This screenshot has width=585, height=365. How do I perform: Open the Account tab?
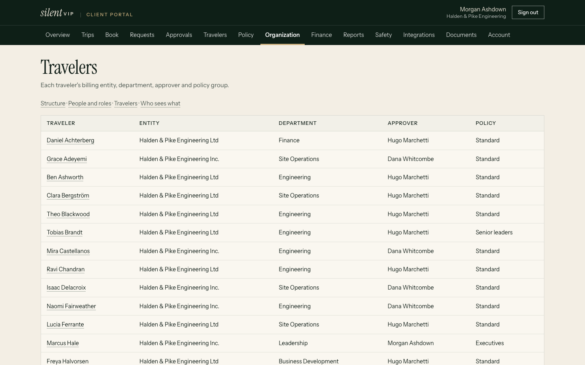499,35
